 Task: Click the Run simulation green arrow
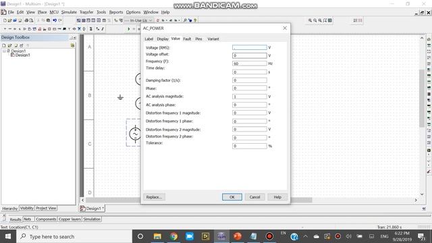coord(128,28)
